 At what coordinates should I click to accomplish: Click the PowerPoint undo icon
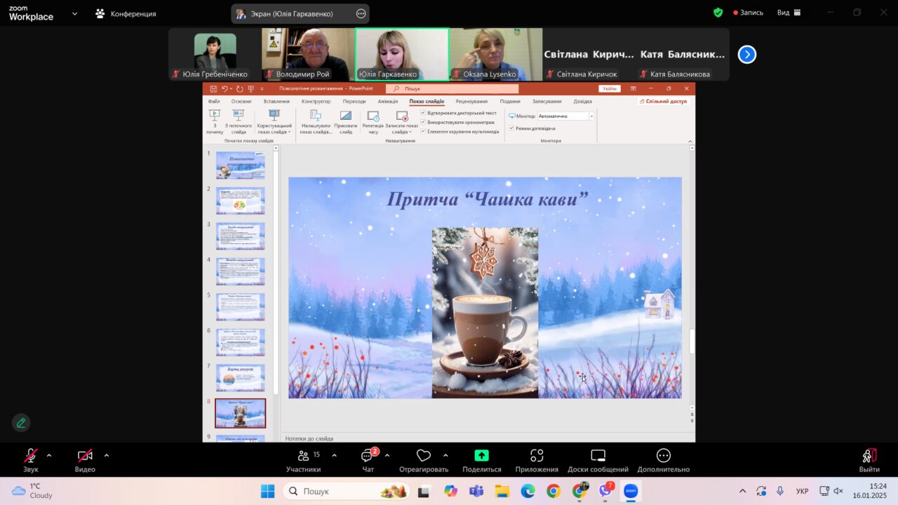point(225,89)
